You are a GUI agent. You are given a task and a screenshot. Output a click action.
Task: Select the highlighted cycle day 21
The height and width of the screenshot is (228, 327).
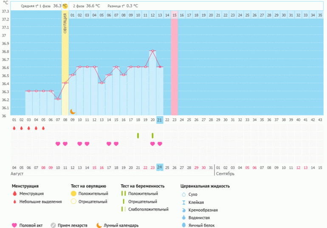pos(160,120)
